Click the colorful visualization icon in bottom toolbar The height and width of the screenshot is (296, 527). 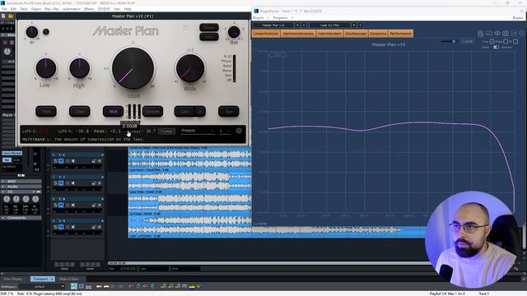click(192, 286)
